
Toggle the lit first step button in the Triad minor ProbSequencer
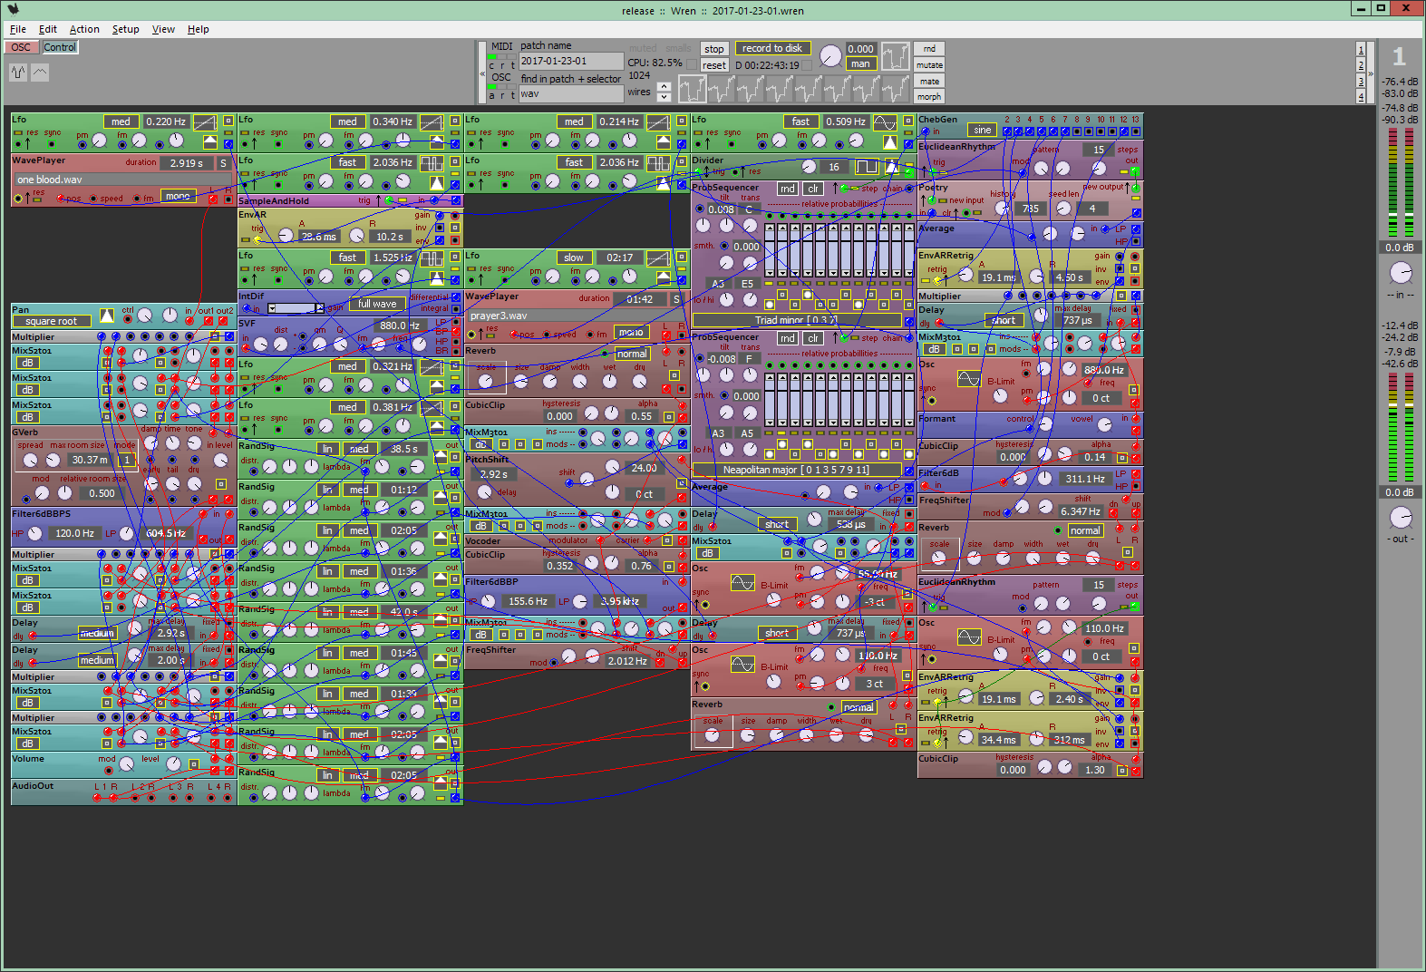pos(770,306)
